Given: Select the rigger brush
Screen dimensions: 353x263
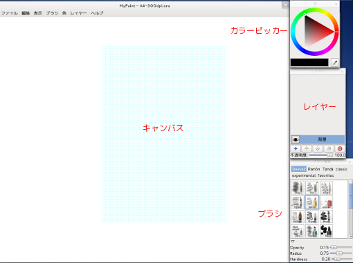Looking at the screenshot, I should (298, 202).
